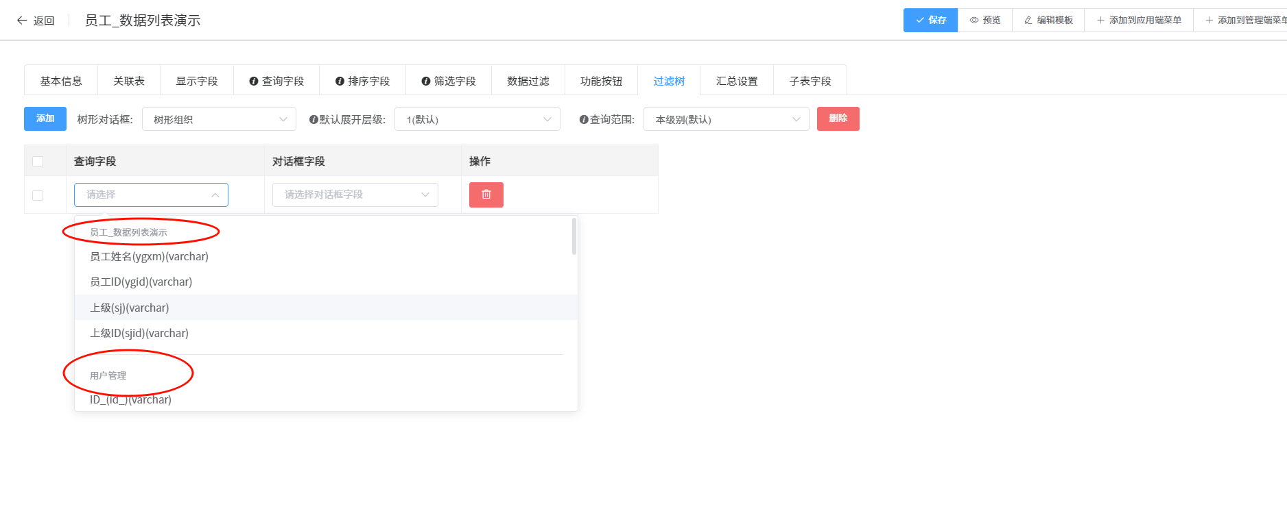The image size is (1287, 522).
Task: Click the 返回 link
Action: (44, 21)
